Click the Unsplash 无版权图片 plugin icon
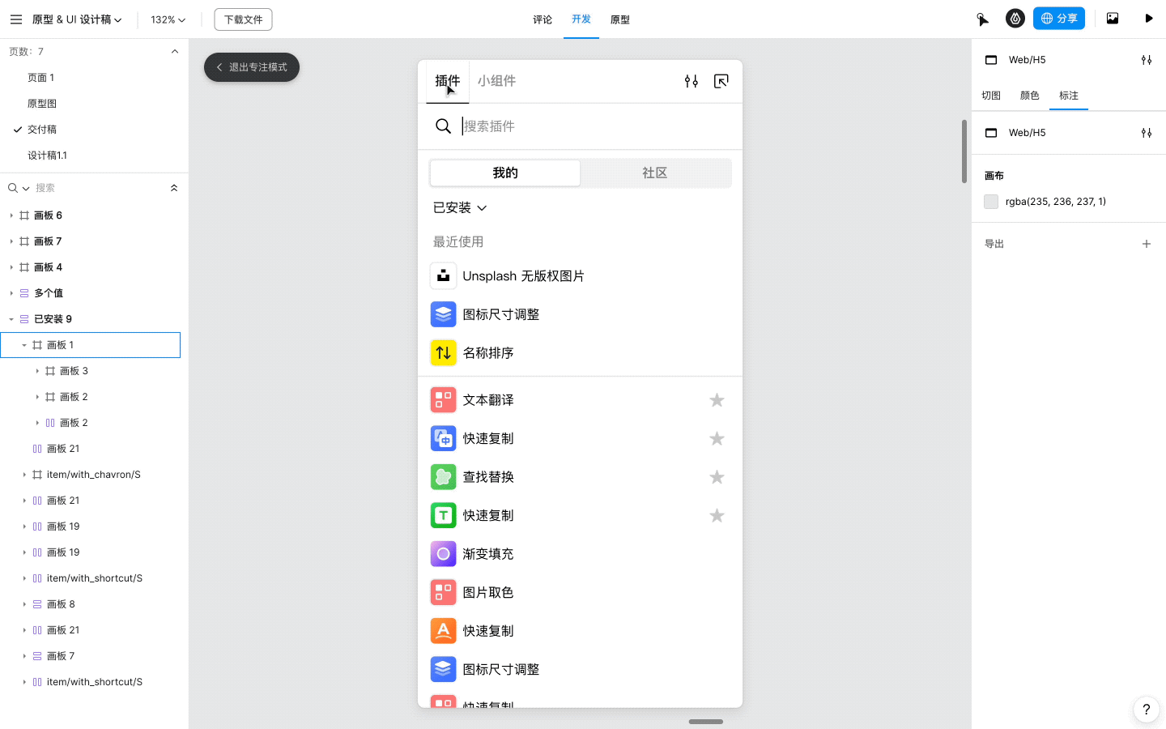Image resolution: width=1166 pixels, height=729 pixels. tap(443, 276)
